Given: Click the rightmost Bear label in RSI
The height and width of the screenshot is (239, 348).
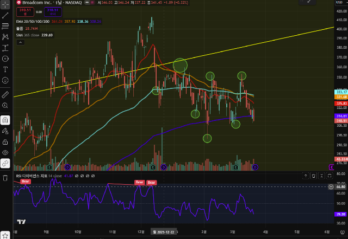Looking at the screenshot, I should tap(152, 183).
